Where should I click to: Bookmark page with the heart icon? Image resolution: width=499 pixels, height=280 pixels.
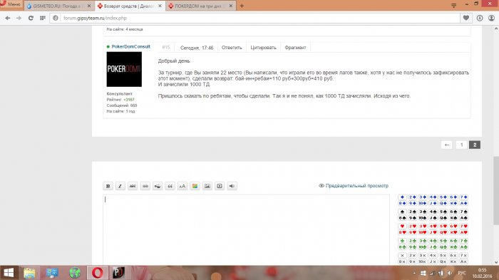point(466,18)
